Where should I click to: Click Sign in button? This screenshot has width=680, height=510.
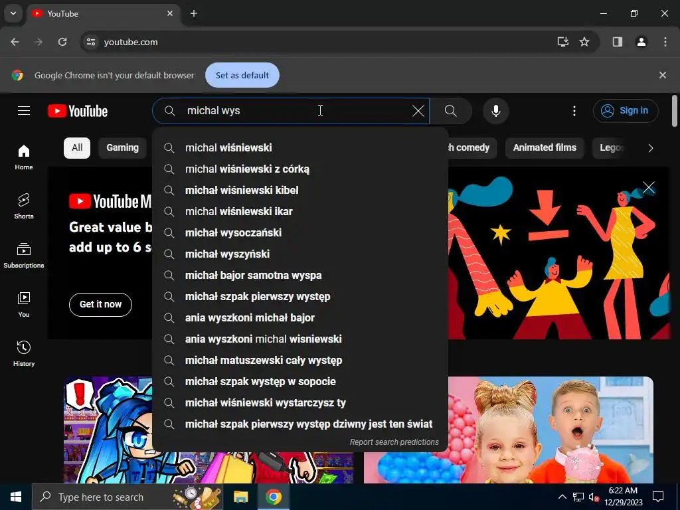point(626,111)
